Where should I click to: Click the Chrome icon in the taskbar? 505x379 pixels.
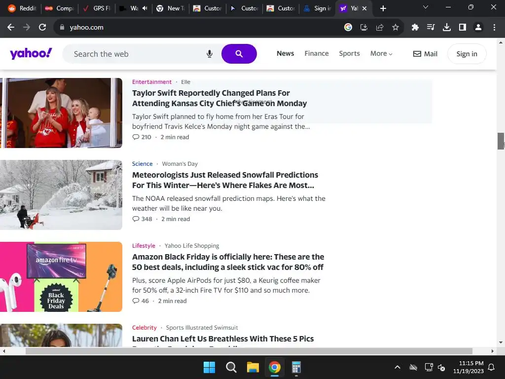click(x=275, y=367)
